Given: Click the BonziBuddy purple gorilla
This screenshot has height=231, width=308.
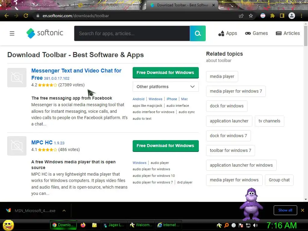Looking at the screenshot, I should tap(251, 204).
